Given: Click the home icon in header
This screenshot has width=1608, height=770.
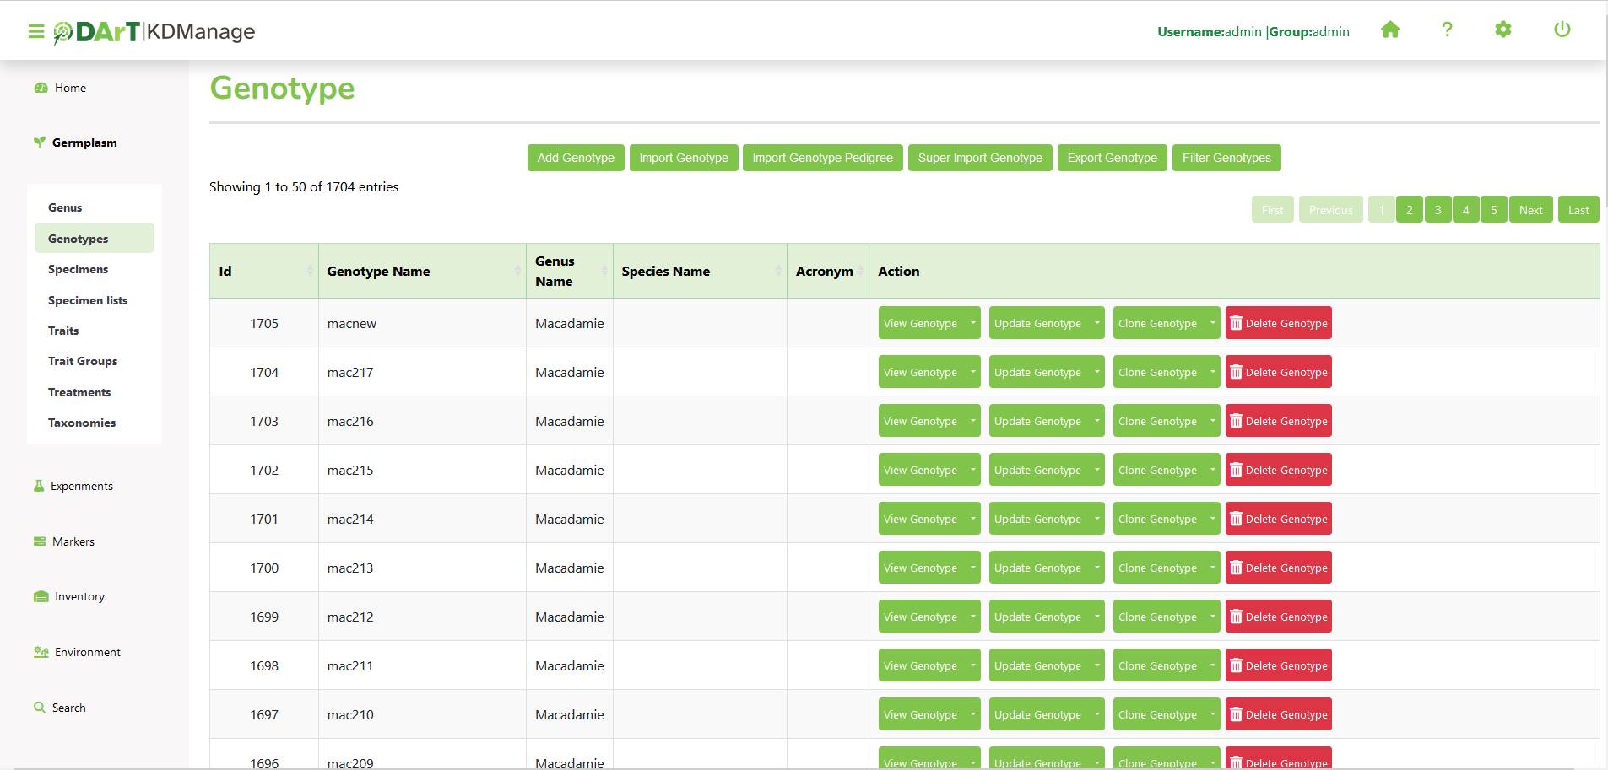Looking at the screenshot, I should pyautogui.click(x=1389, y=30).
